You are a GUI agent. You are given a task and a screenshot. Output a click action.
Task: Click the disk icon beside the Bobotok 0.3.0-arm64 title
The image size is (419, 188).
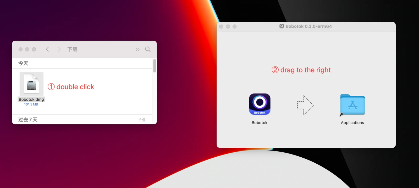click(x=282, y=26)
